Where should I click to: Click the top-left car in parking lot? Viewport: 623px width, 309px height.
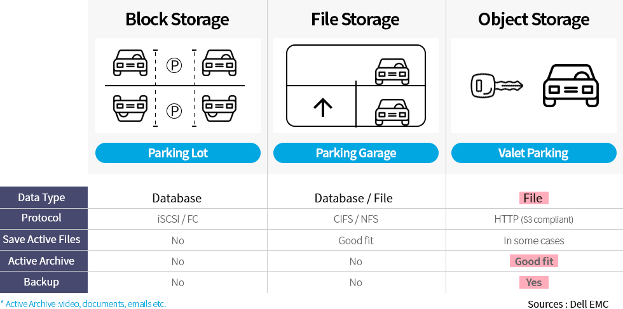point(130,63)
